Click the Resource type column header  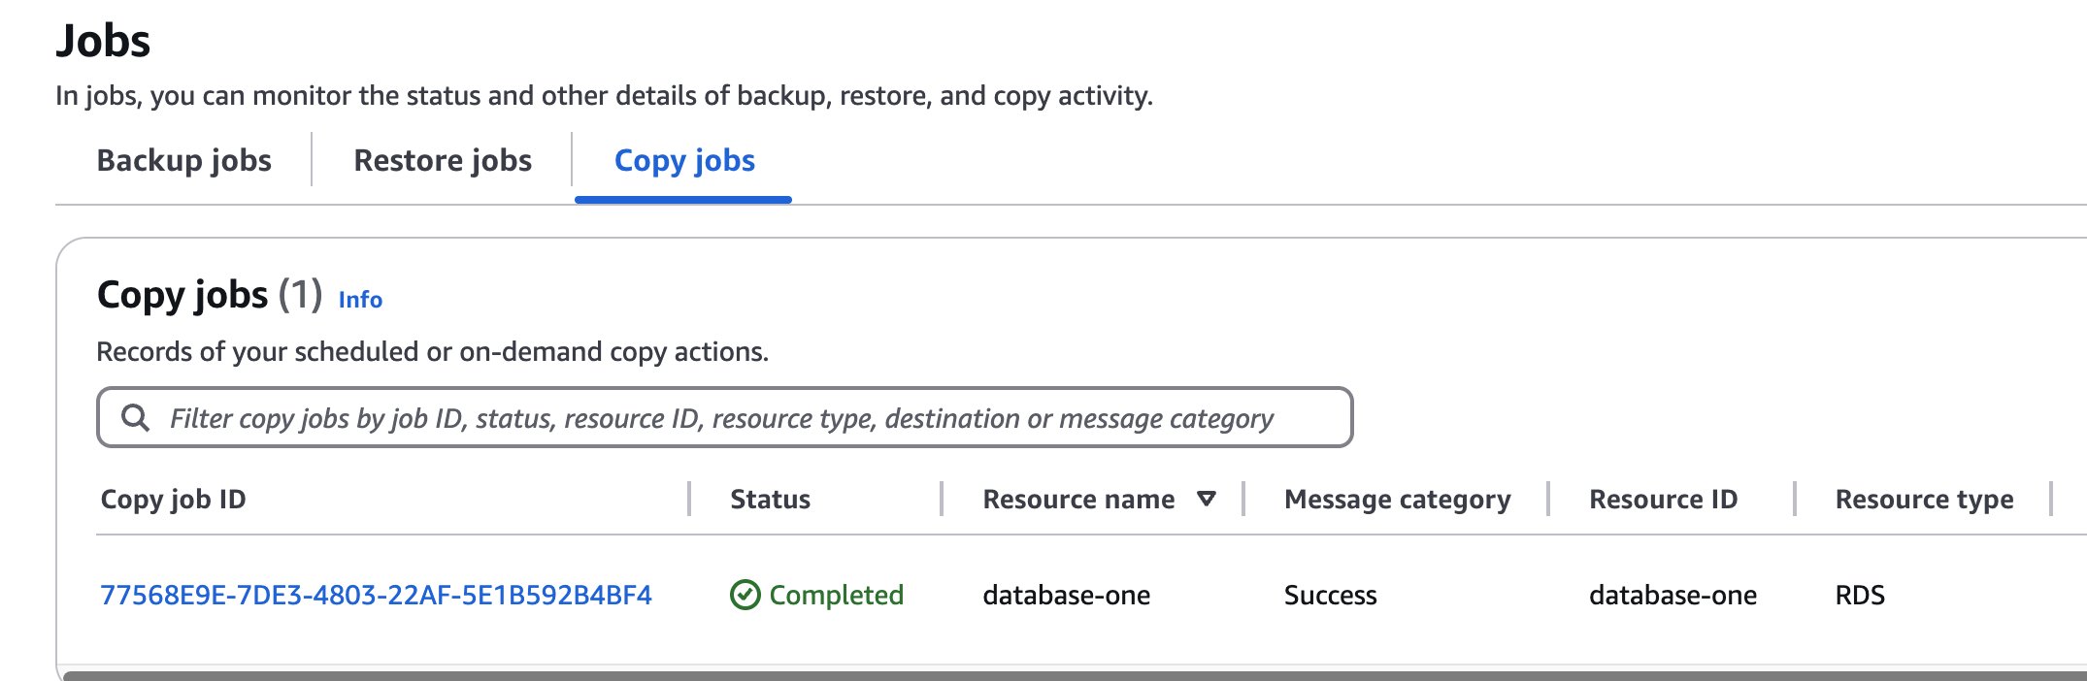click(1924, 499)
